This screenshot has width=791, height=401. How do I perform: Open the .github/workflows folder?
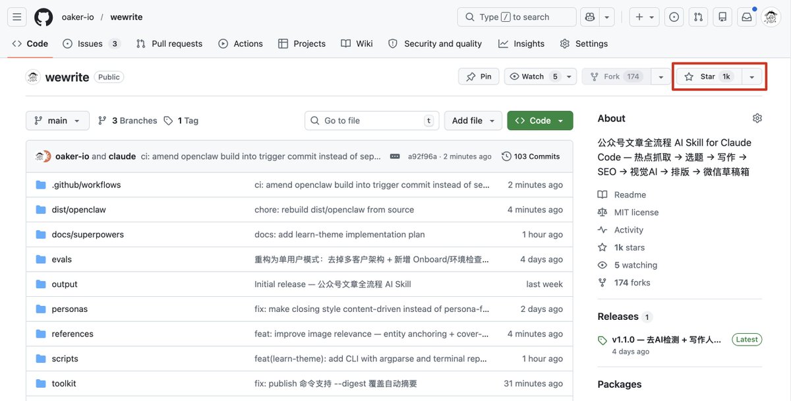pyautogui.click(x=86, y=185)
